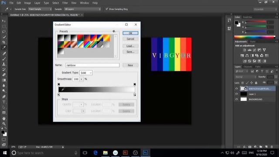Click the Color Balance adjustment icon
The width and height of the screenshot is (279, 157).
click(x=247, y=55)
